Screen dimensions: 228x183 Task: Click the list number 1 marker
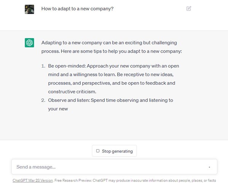[43, 66]
